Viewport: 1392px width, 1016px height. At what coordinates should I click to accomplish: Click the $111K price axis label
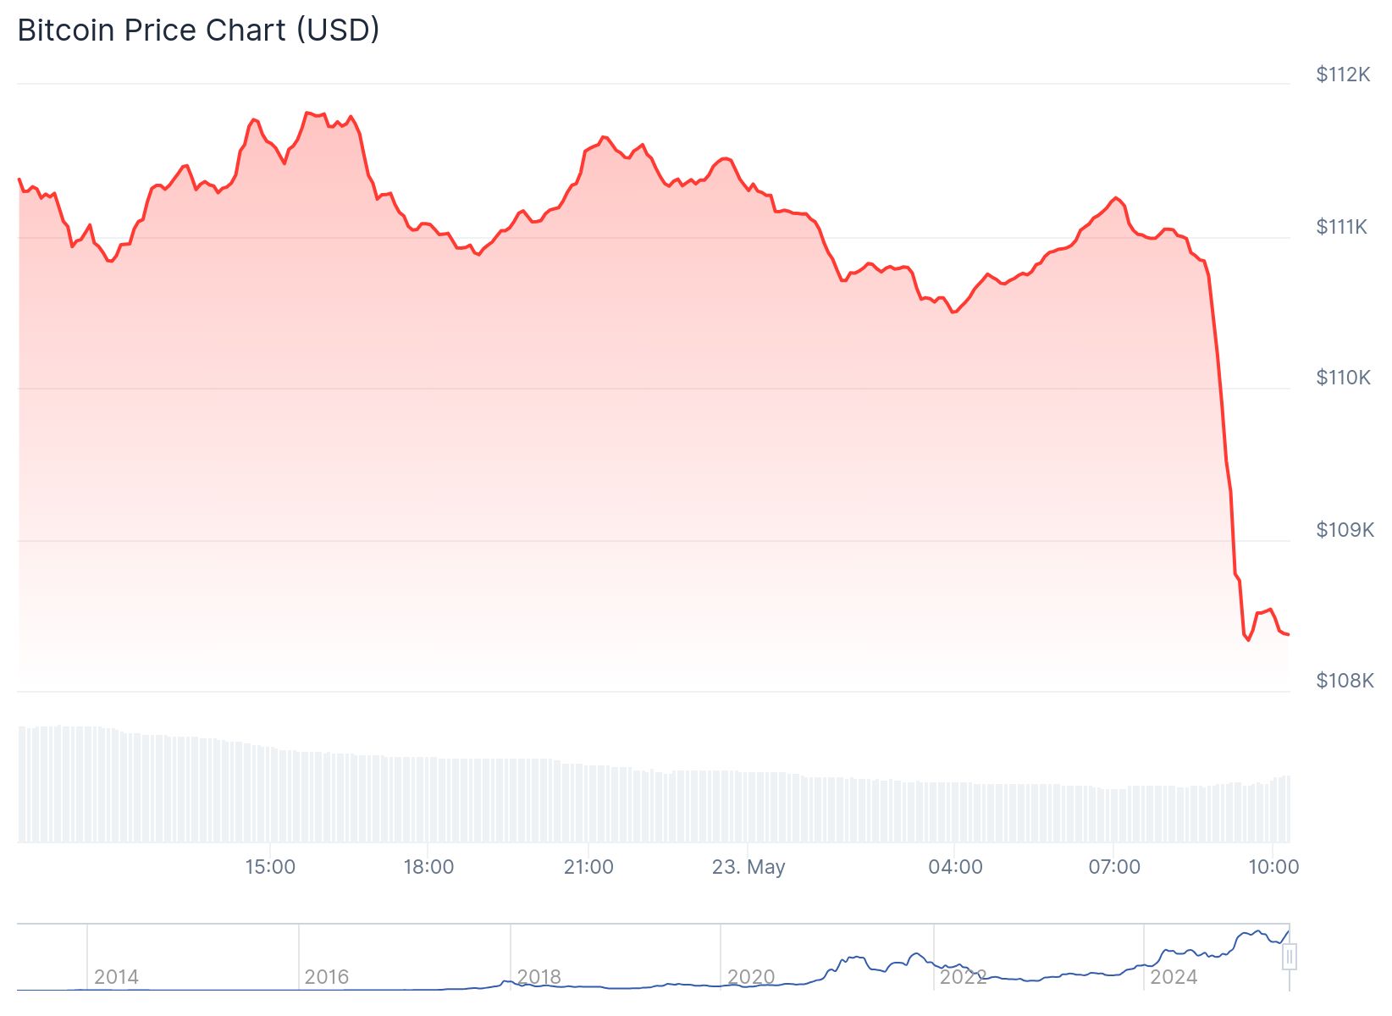click(1341, 226)
